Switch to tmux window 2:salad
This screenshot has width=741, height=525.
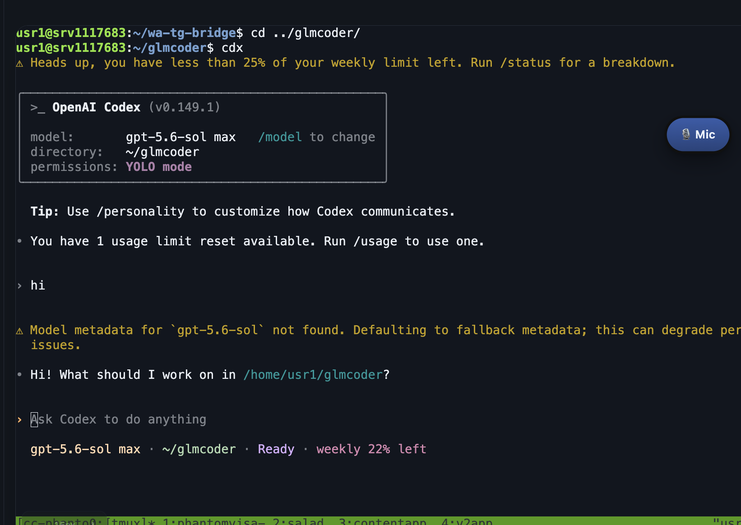click(298, 521)
